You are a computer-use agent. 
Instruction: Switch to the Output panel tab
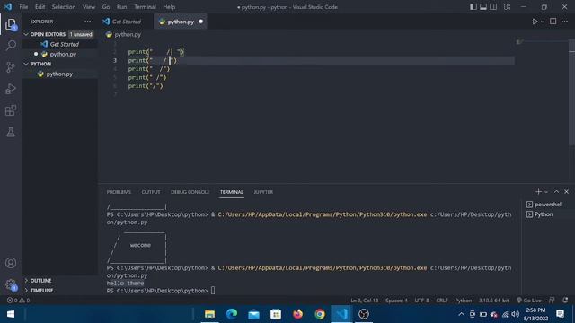coord(151,192)
